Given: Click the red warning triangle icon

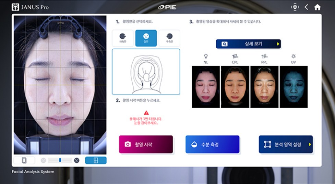Looking at the screenshot, I should point(146,113).
